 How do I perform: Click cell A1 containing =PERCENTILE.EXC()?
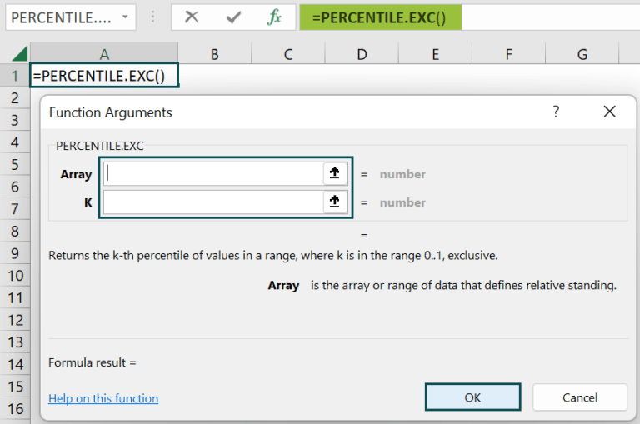pos(104,76)
